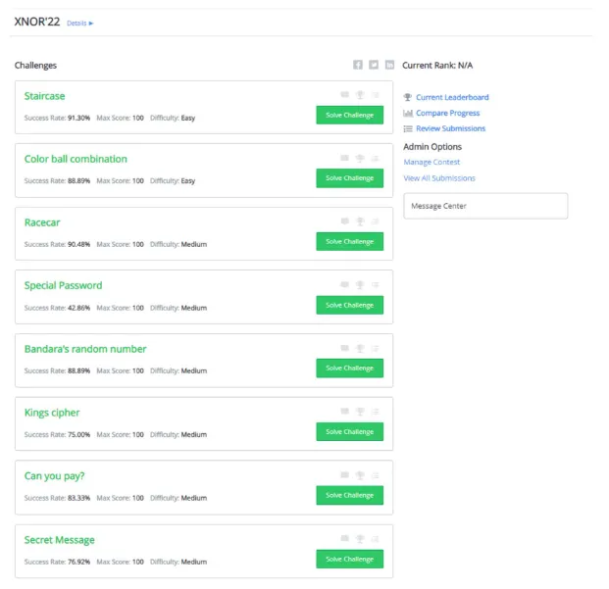Open the Kings cipher title

tap(52, 413)
